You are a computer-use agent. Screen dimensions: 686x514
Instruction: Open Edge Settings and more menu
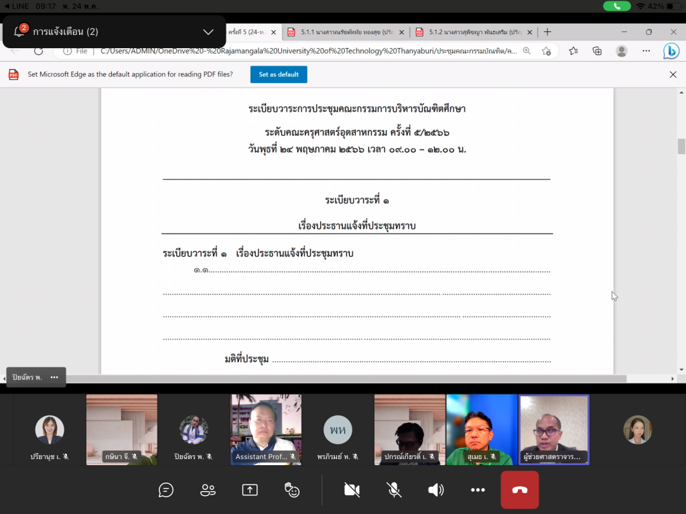(x=646, y=51)
